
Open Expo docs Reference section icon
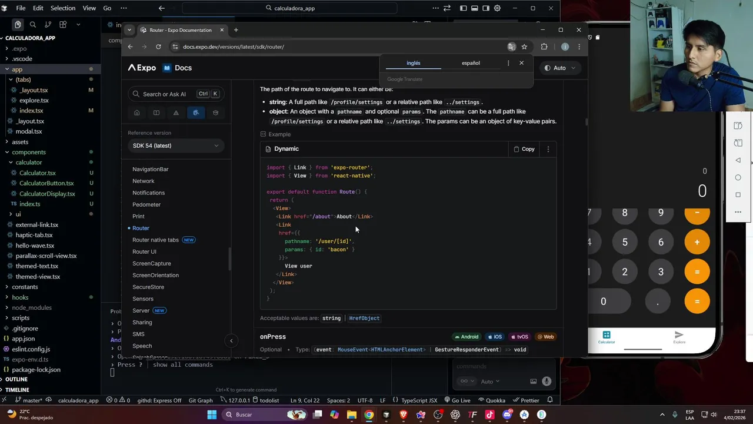(196, 112)
